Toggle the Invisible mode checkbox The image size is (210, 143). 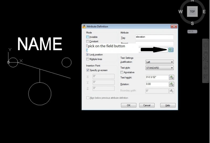[x=88, y=37]
